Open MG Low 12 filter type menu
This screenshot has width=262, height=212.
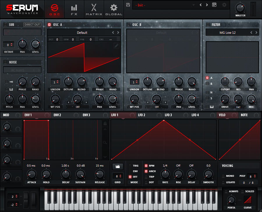(228, 33)
